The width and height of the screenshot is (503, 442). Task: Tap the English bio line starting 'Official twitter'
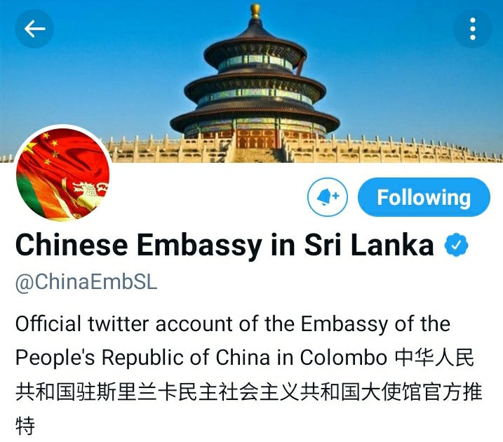[233, 323]
